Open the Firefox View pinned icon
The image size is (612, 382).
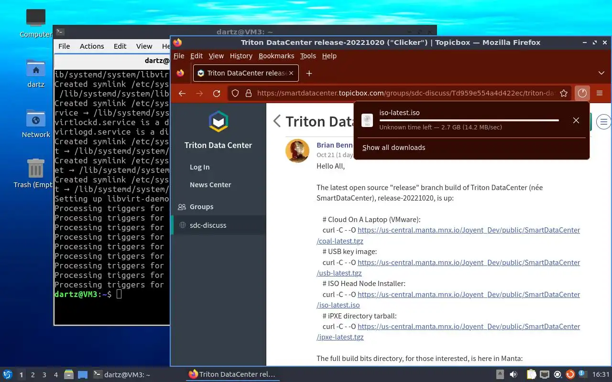coord(180,73)
